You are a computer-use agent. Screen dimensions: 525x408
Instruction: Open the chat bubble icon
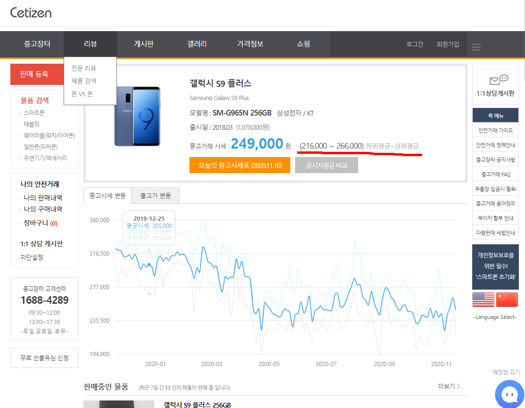[510, 395]
